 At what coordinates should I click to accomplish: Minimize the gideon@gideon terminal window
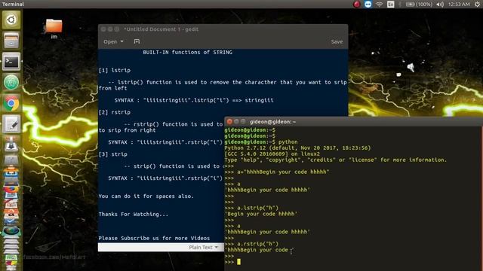pos(236,122)
